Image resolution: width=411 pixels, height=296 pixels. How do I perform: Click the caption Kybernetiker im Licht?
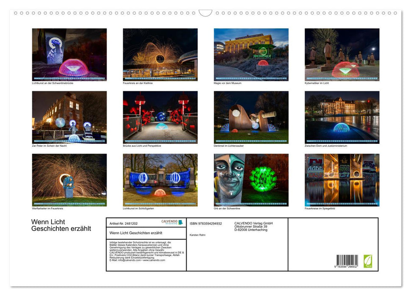pyautogui.click(x=317, y=83)
